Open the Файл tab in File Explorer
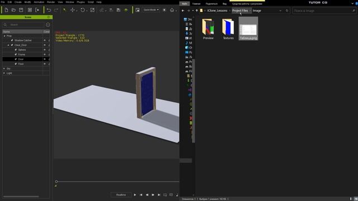Image resolution: width=358 pixels, height=201 pixels. click(x=185, y=4)
